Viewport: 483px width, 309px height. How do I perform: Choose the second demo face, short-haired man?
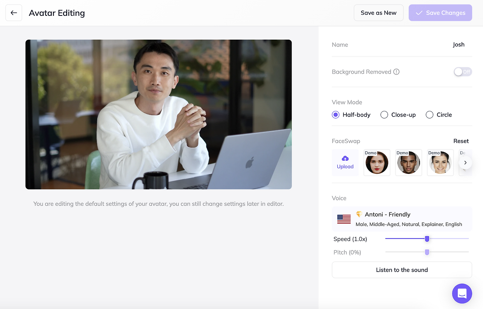[x=408, y=163]
